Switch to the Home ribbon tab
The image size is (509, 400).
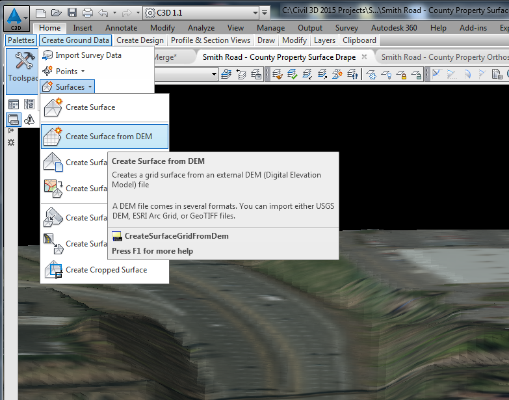[49, 28]
